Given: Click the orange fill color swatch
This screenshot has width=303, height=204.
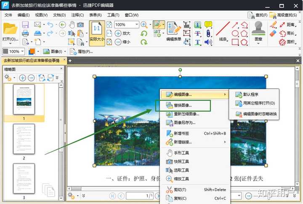Looking at the screenshot, I should point(32,52).
